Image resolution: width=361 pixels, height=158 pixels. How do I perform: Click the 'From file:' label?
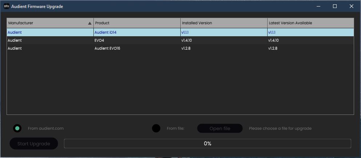(176, 128)
